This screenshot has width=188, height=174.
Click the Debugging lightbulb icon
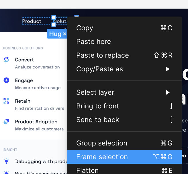click(6, 161)
